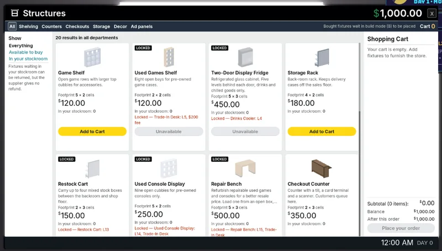Click the Repair Bench $500.00 price
442x251 pixels.
click(225, 215)
